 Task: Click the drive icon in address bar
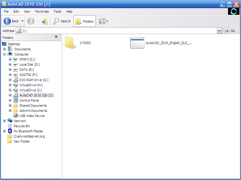(19, 31)
